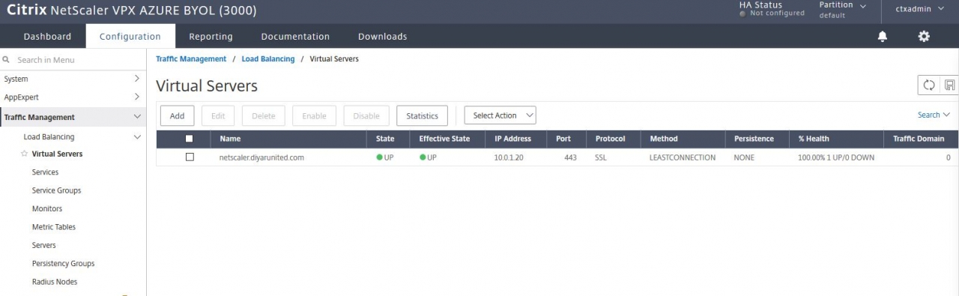This screenshot has width=959, height=296.
Task: Follow the Load Balancing breadcrumb link
Action: (x=268, y=58)
